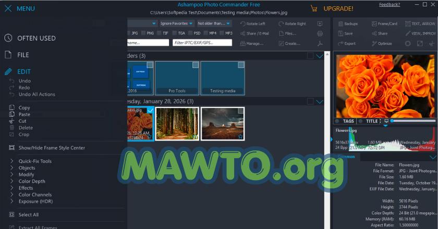The height and width of the screenshot is (229, 438).
Task: Rotate image right
Action: (292, 24)
